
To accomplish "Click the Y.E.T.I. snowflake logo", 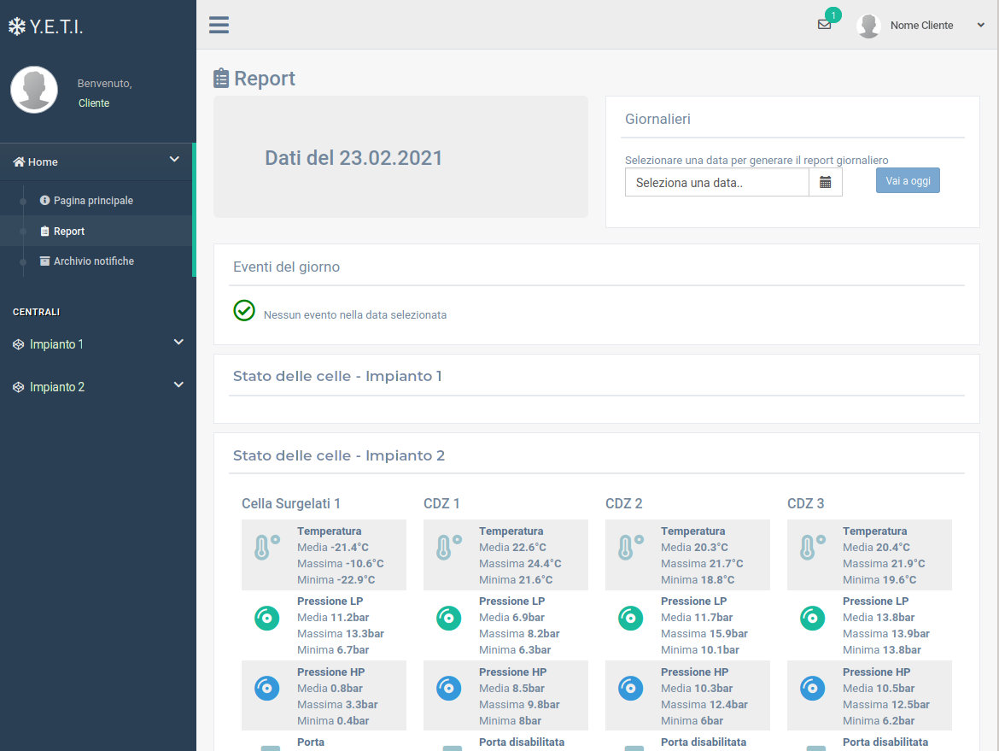I will point(45,26).
